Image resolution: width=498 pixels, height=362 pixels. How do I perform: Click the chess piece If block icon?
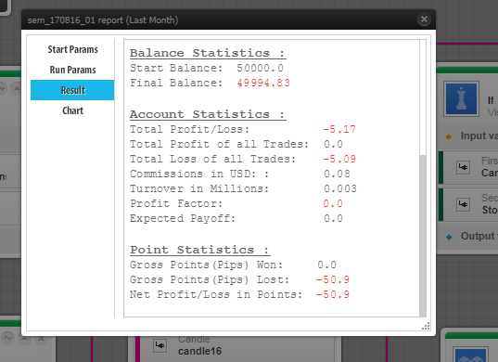[461, 98]
